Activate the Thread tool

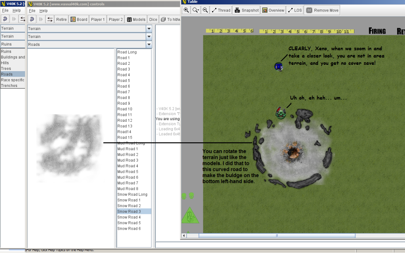click(221, 10)
